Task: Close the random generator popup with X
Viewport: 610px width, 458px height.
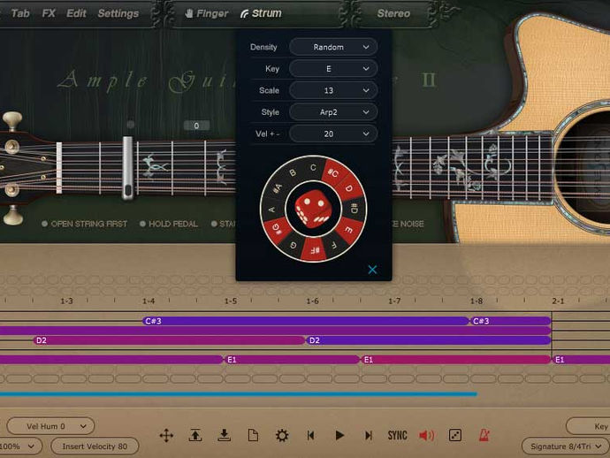Action: (x=372, y=270)
